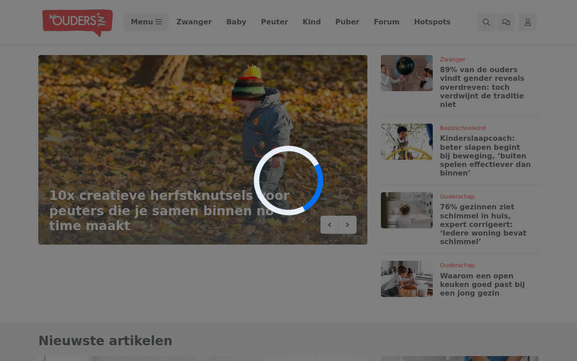Open the open keuken article link
The image size is (577, 361).
coord(482,284)
